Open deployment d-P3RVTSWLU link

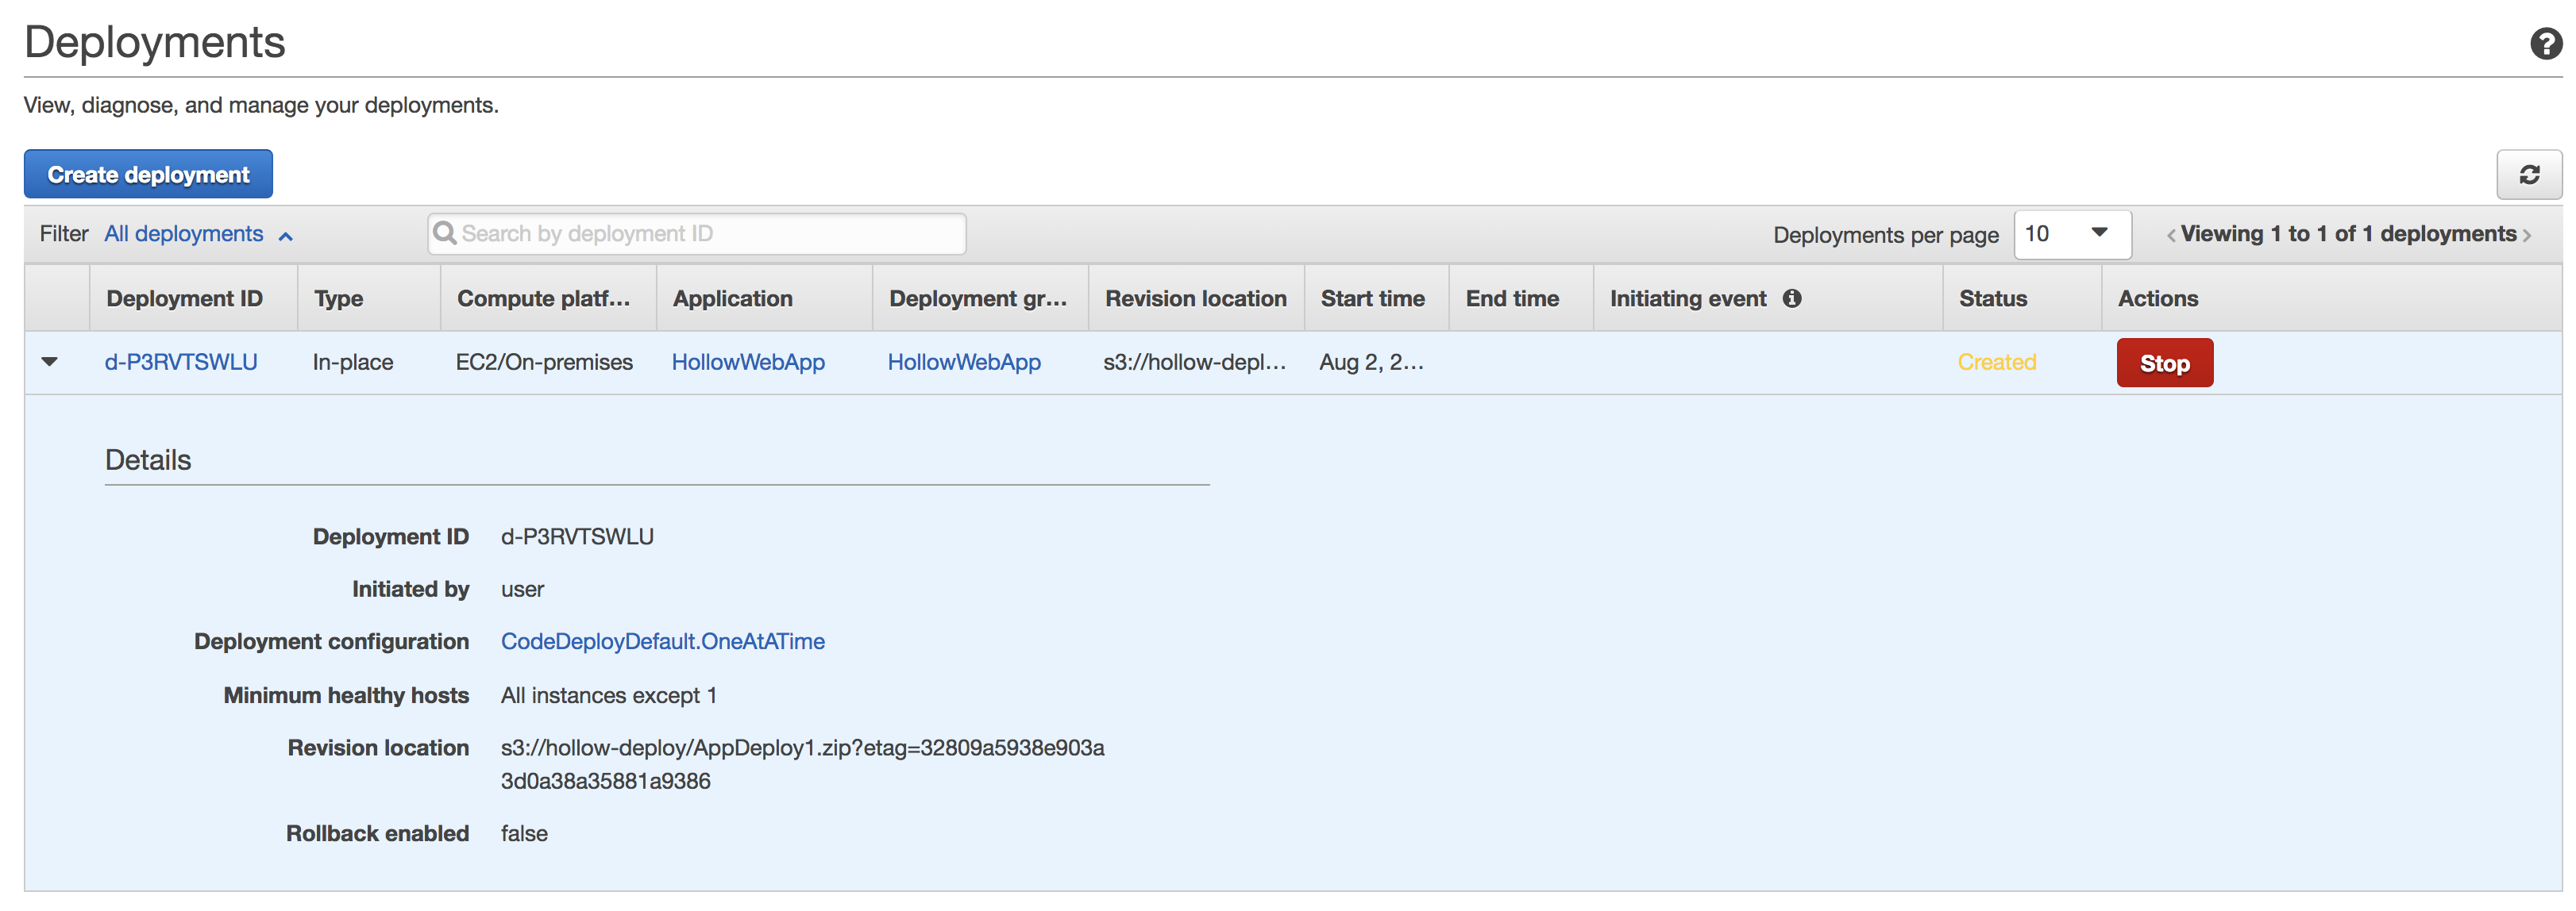tap(181, 362)
